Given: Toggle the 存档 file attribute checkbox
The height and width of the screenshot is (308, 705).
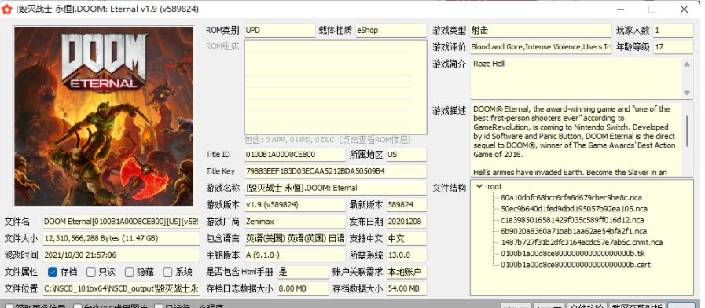Looking at the screenshot, I should tap(53, 272).
